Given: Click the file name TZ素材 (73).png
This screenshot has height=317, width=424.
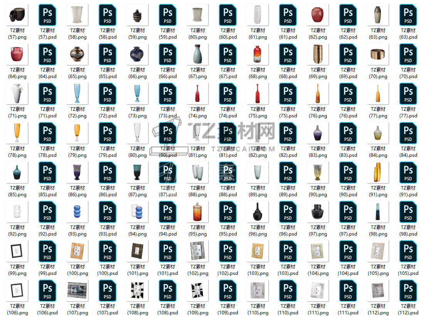Looking at the screenshot, I should [x=137, y=112].
